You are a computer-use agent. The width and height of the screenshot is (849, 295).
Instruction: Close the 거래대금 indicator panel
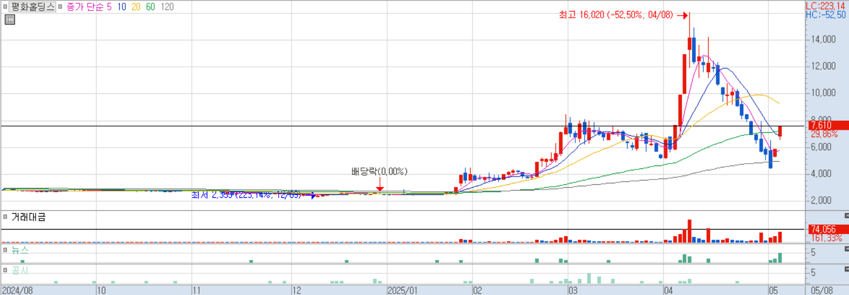click(846, 216)
